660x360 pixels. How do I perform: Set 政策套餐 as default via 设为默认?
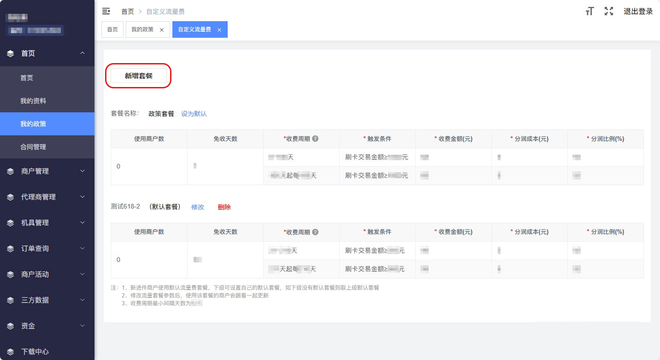pos(194,114)
